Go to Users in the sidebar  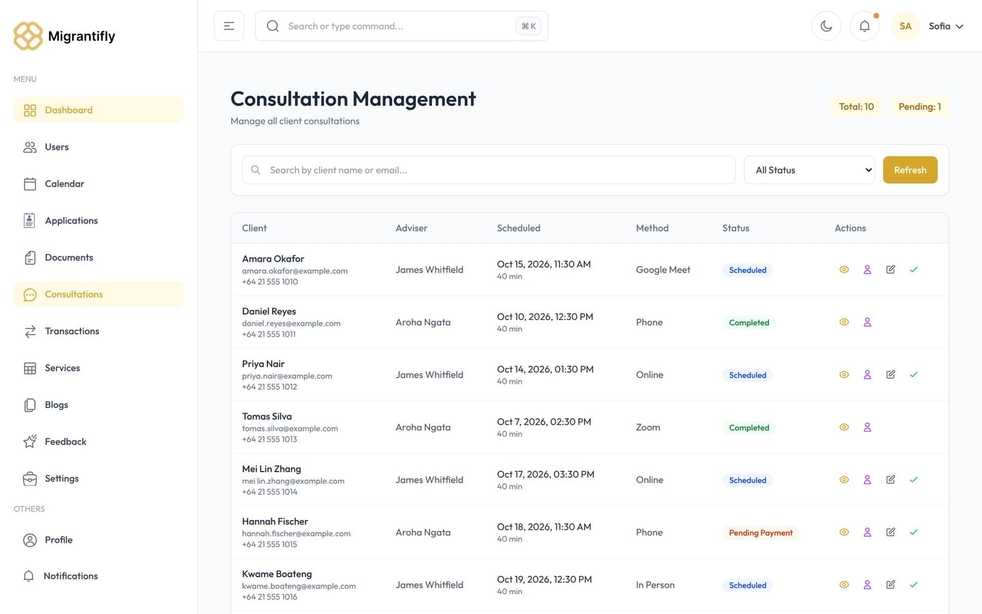point(98,147)
